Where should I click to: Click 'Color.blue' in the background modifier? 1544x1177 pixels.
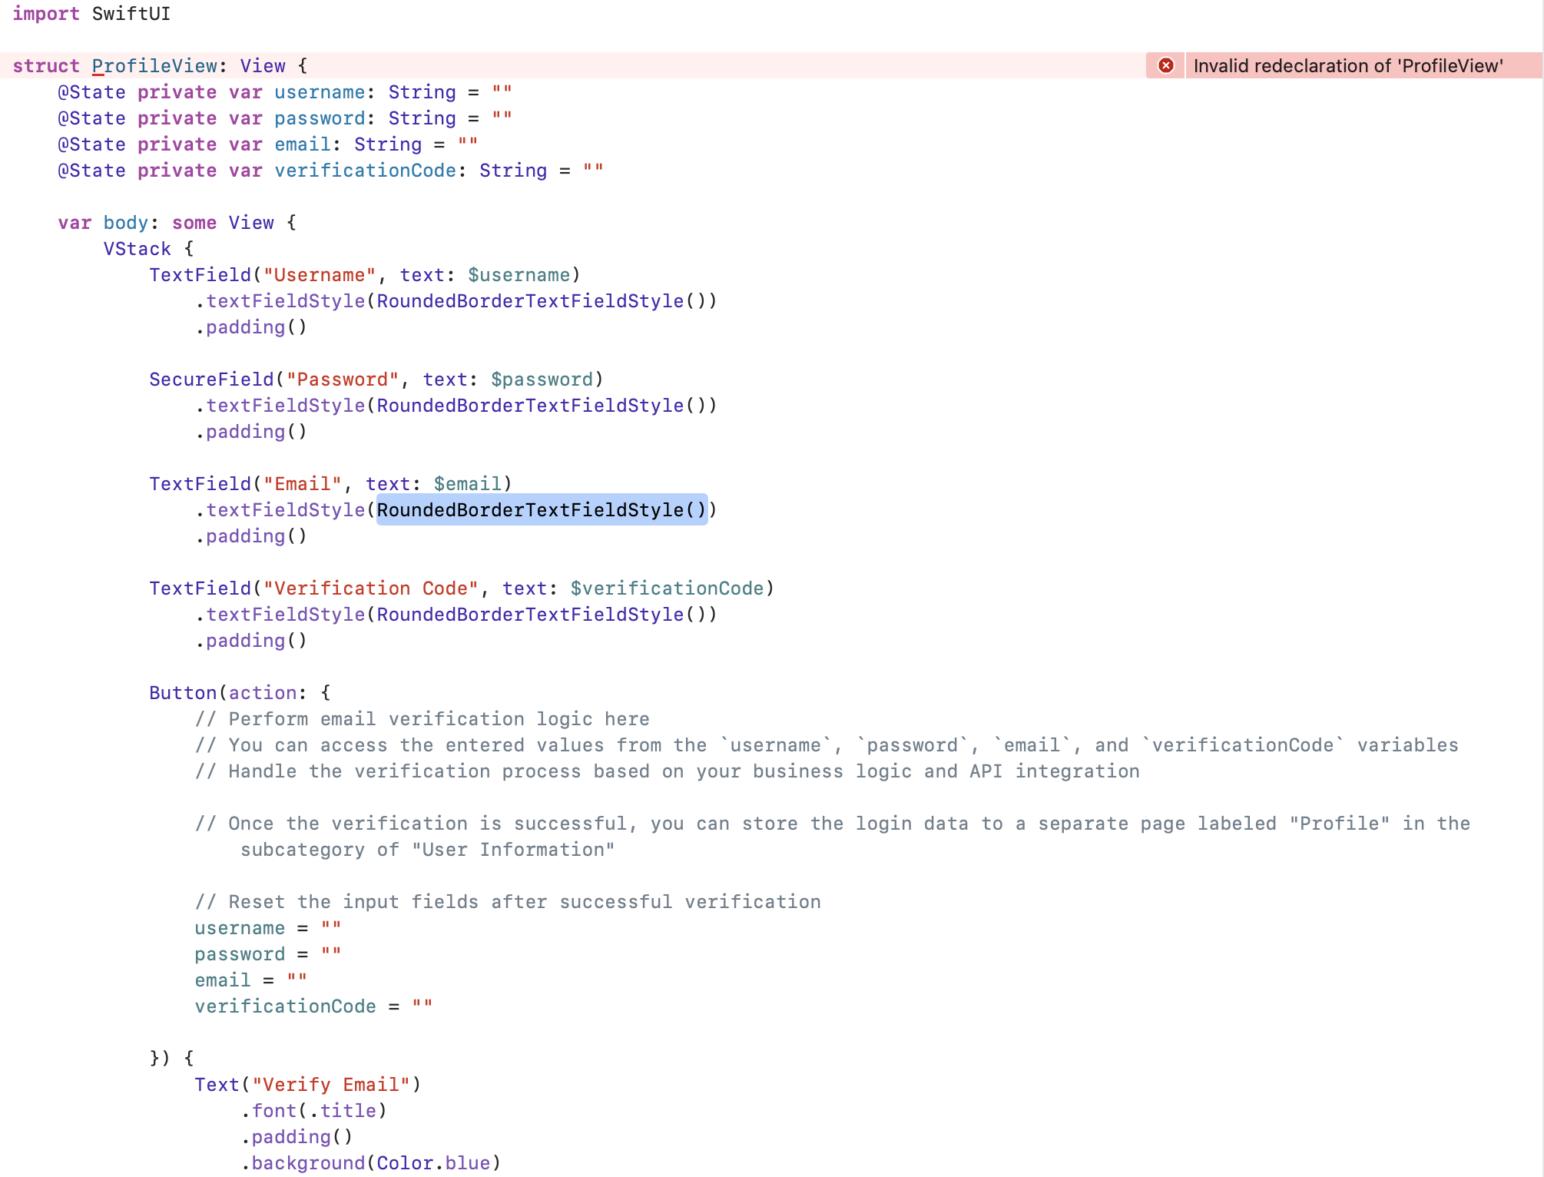point(433,1163)
